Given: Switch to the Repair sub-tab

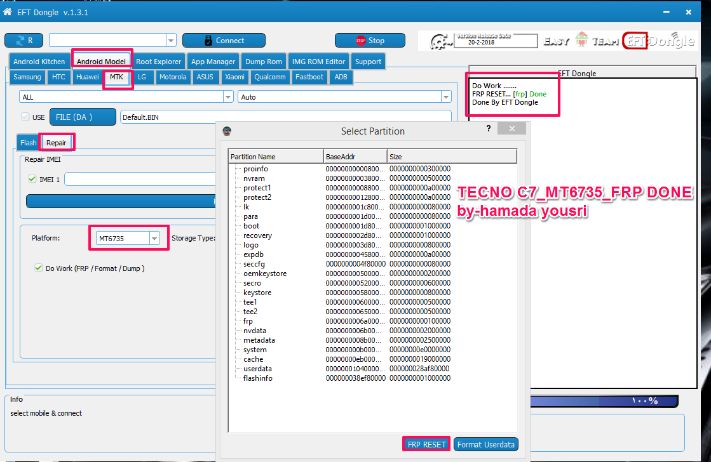Looking at the screenshot, I should click(56, 143).
